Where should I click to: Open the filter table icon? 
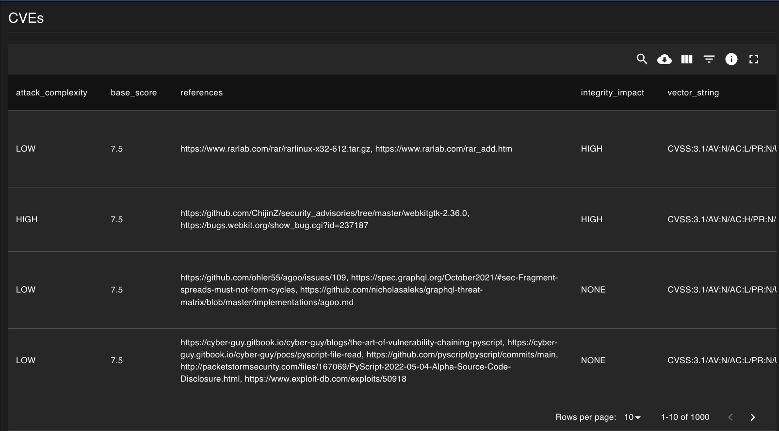pyautogui.click(x=709, y=59)
